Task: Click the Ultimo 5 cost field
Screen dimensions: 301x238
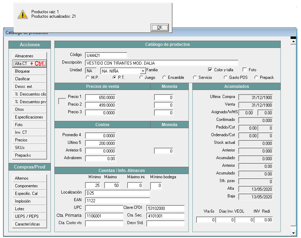Action: [100, 143]
